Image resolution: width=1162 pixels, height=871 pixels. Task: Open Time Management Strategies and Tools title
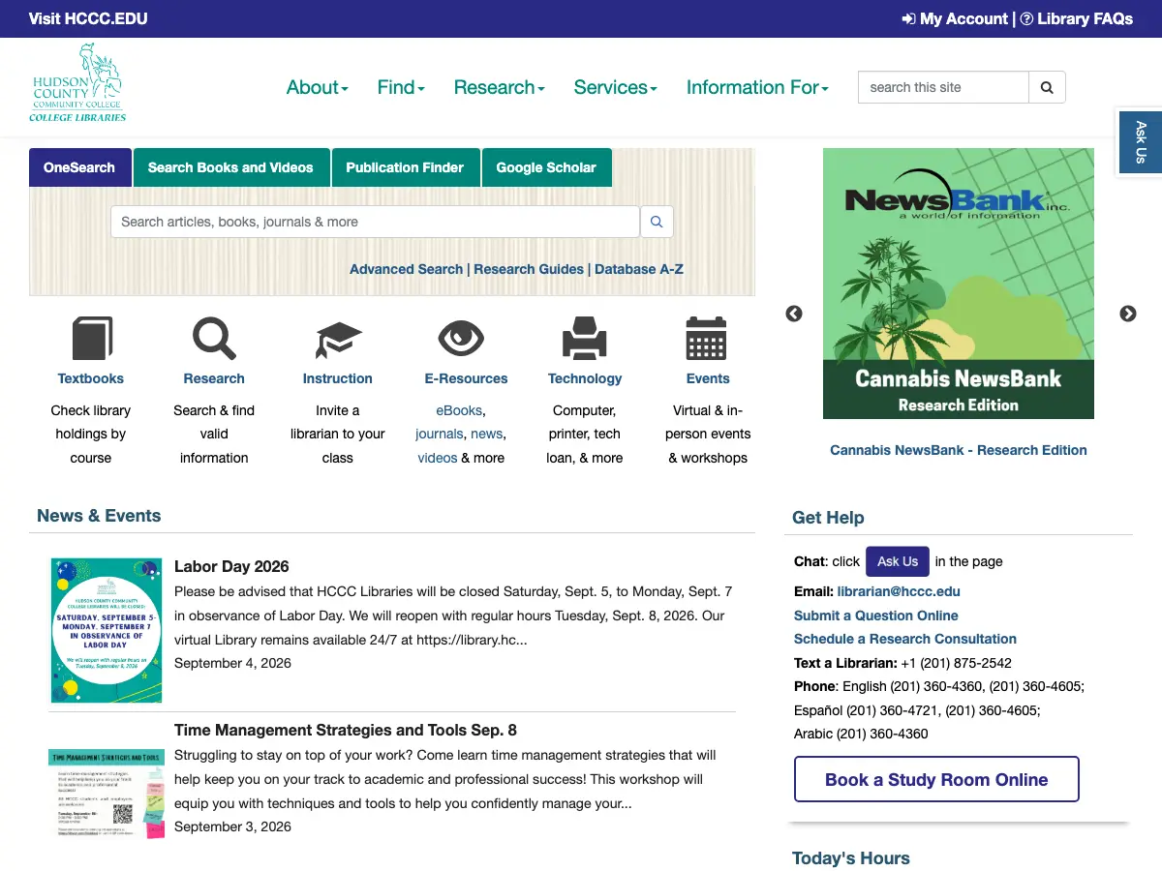pyautogui.click(x=346, y=730)
